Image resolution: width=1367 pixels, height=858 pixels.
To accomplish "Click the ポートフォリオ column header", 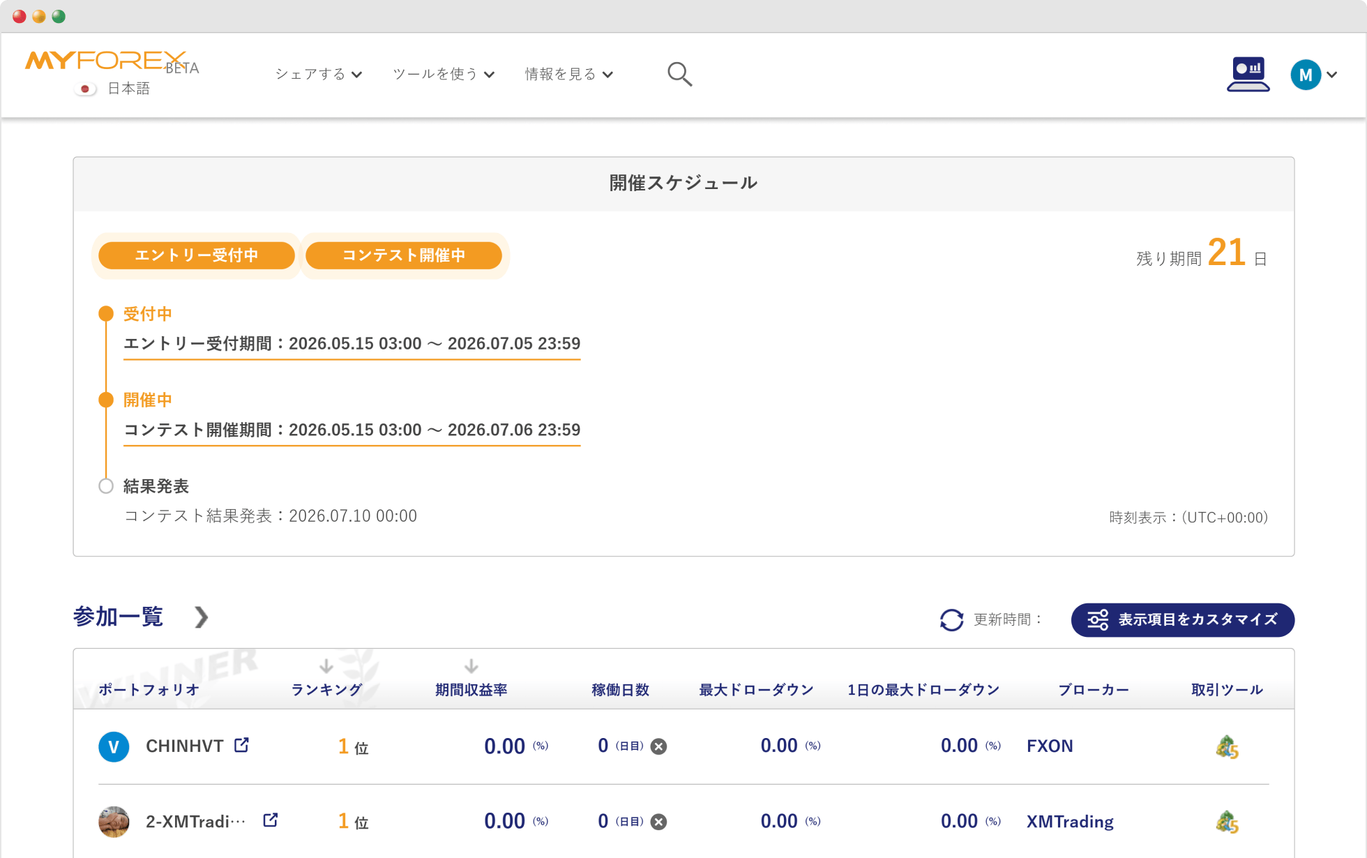I will pyautogui.click(x=149, y=690).
